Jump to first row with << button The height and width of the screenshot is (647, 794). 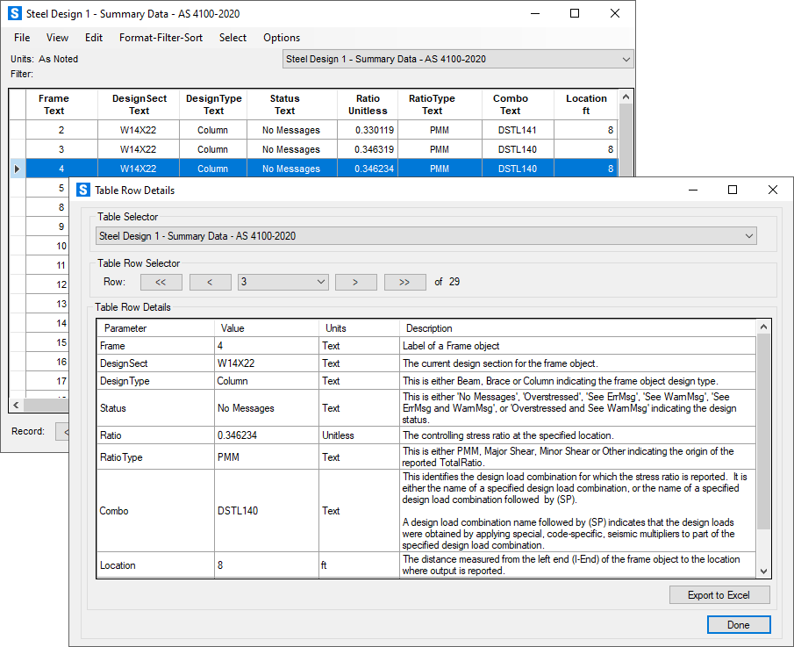pyautogui.click(x=161, y=282)
